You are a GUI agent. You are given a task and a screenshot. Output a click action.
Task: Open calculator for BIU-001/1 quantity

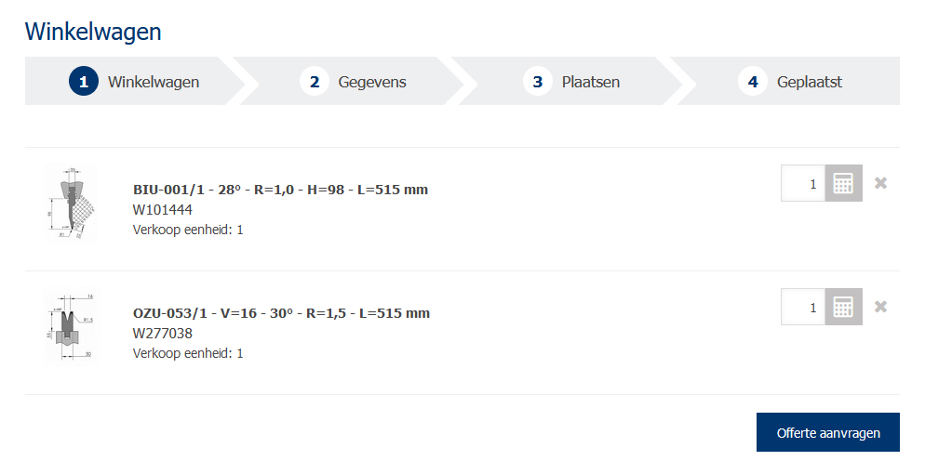[x=843, y=183]
